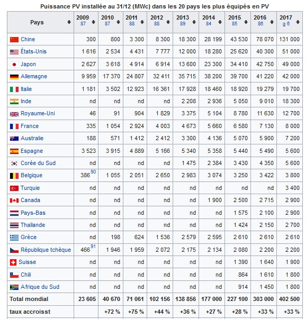
Task: Sort table by 2015 column arrows
Action: [x=246, y=22]
